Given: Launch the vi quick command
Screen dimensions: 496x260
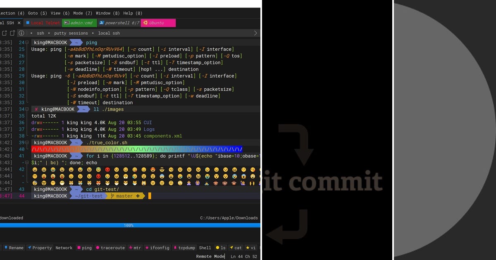Looking at the screenshot, I should [250, 248].
